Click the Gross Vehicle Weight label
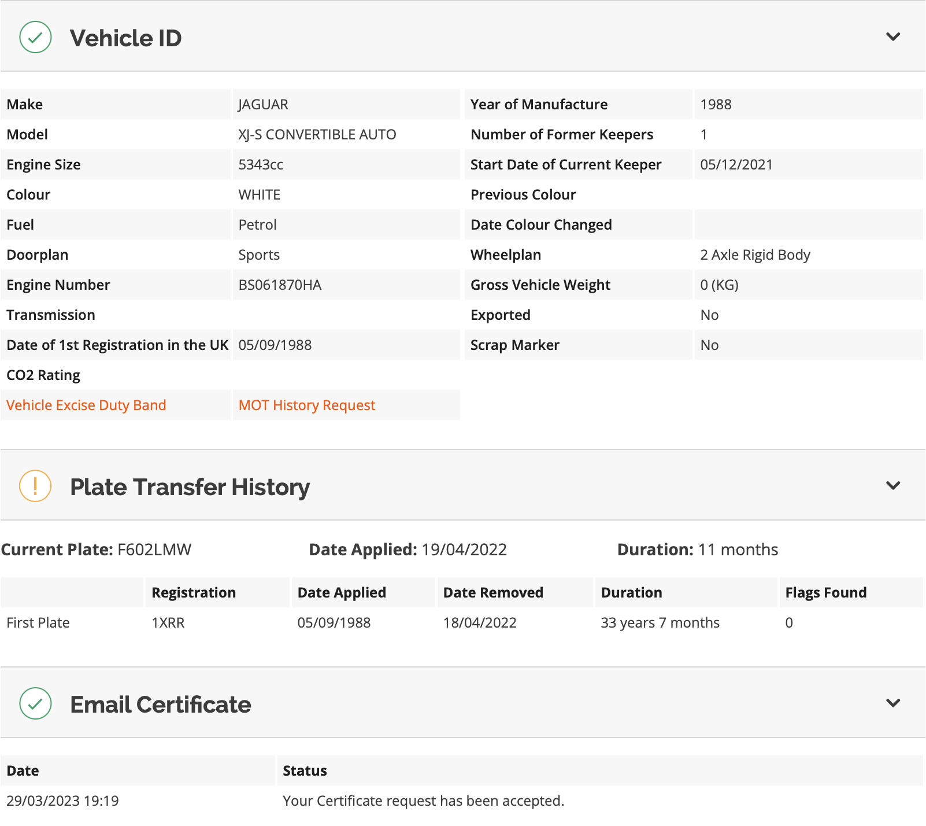This screenshot has height=826, width=926. click(x=540, y=285)
